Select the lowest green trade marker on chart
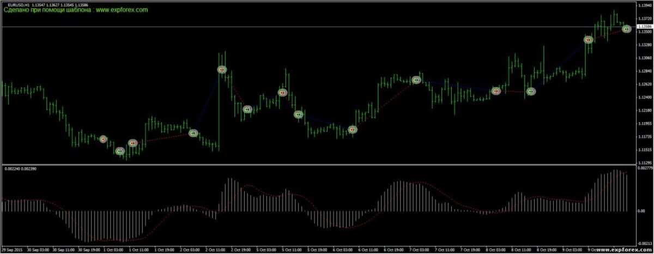The image size is (654, 254). click(121, 151)
